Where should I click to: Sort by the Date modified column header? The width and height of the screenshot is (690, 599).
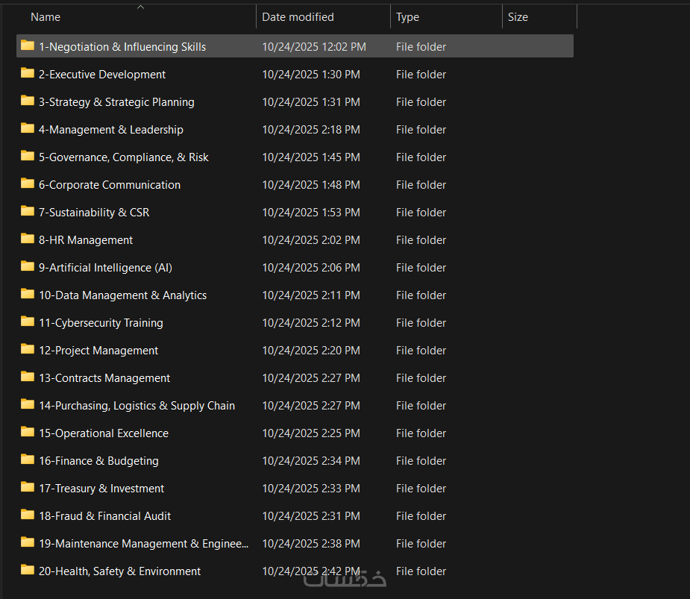[x=298, y=17]
